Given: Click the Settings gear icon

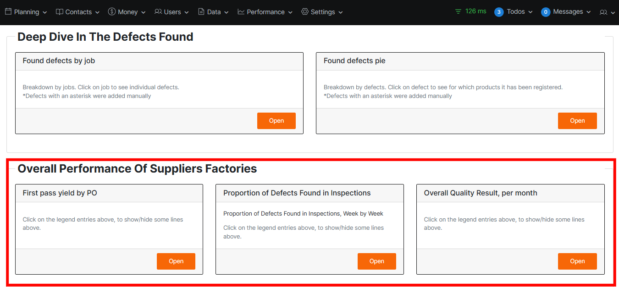Looking at the screenshot, I should click(x=305, y=12).
